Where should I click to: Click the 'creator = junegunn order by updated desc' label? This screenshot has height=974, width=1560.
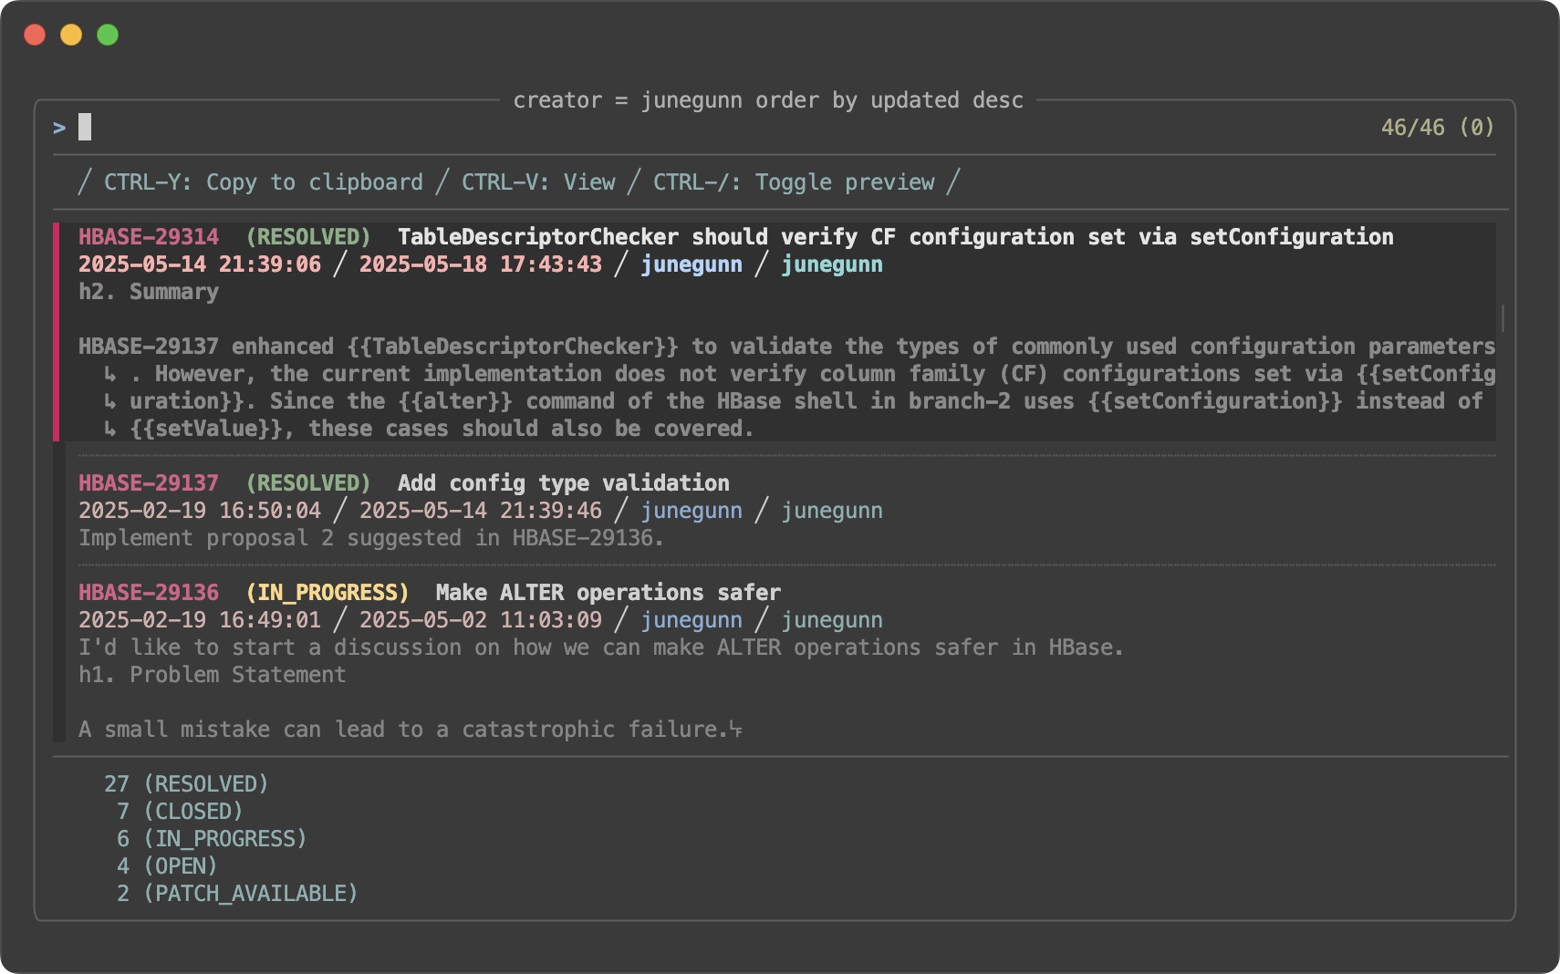pyautogui.click(x=768, y=100)
